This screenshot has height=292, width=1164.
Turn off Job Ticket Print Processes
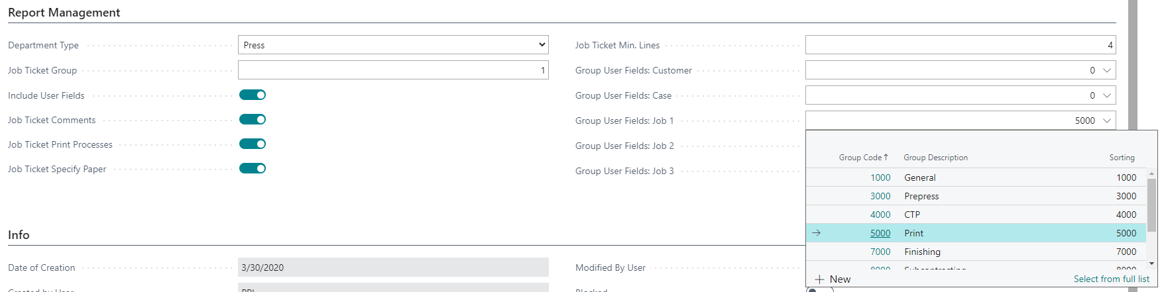point(253,144)
